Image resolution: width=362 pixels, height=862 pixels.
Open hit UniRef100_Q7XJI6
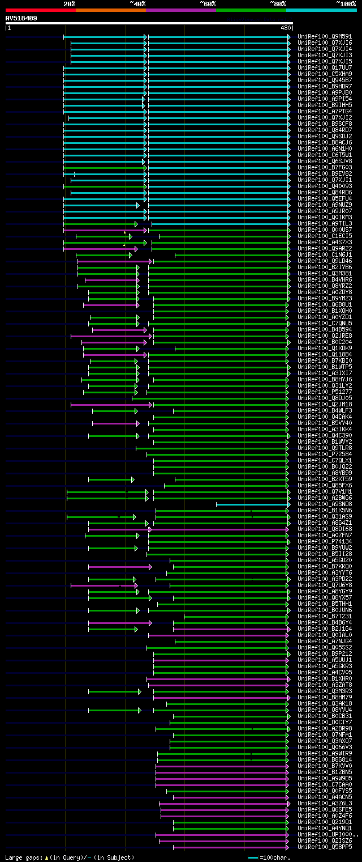click(325, 43)
